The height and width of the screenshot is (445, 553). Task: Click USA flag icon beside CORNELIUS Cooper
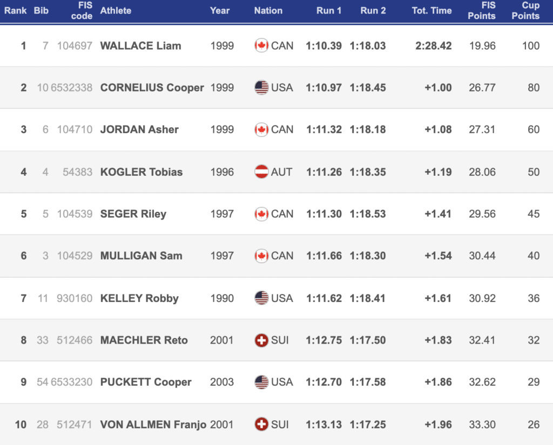click(x=261, y=88)
